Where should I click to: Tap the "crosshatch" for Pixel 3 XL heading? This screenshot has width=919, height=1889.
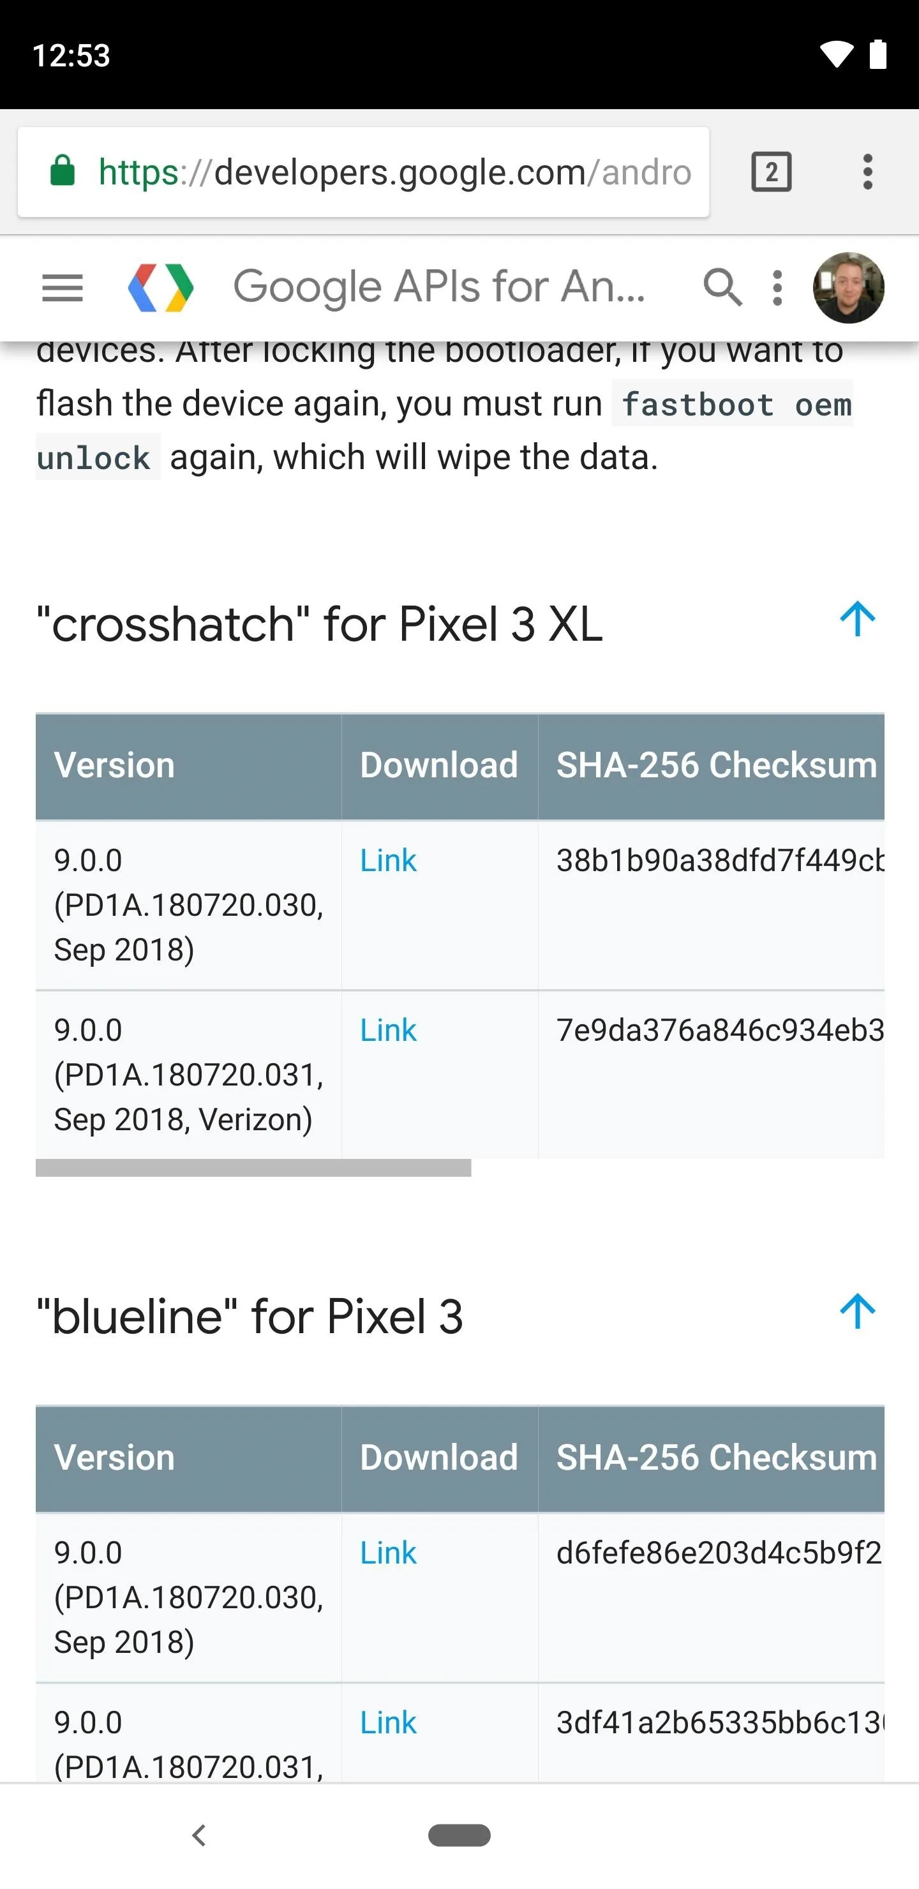click(319, 624)
